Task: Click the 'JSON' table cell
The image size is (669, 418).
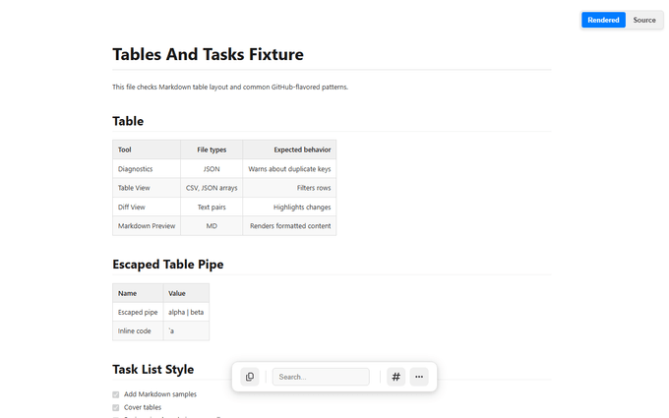Action: pyautogui.click(x=212, y=169)
